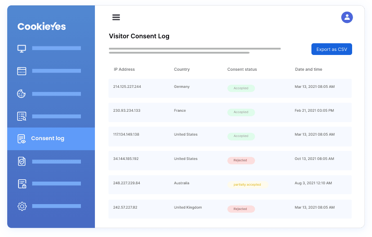Click the Export as CSV button
372x237 pixels.
coord(331,49)
